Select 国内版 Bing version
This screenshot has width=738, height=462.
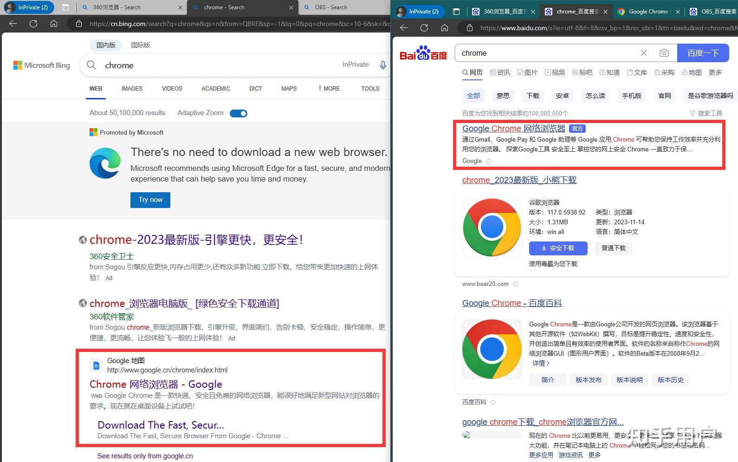tap(106, 45)
